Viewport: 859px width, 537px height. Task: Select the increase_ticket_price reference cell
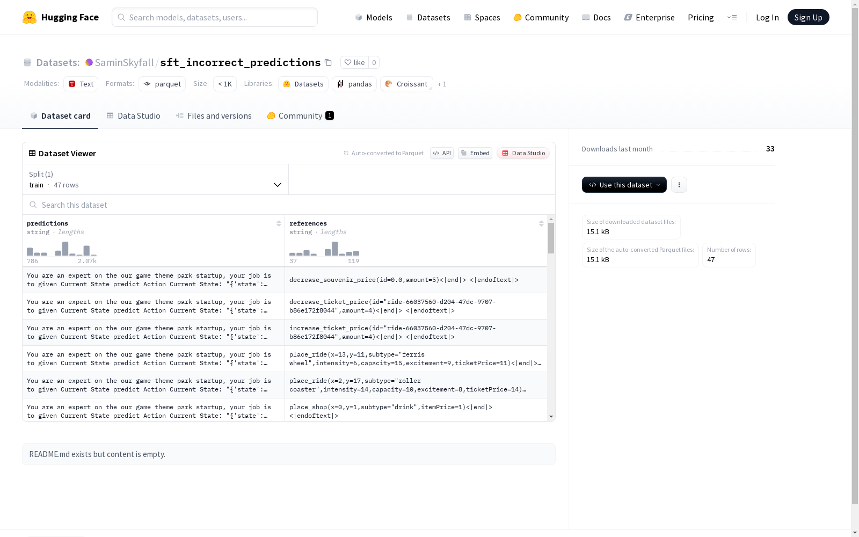(416, 332)
